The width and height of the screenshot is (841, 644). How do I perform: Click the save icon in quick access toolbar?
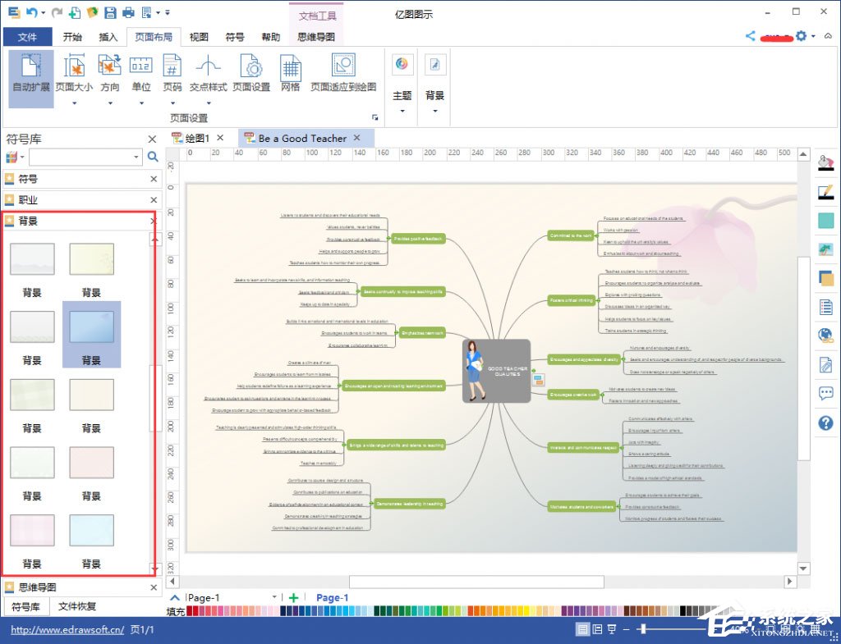coord(110,12)
